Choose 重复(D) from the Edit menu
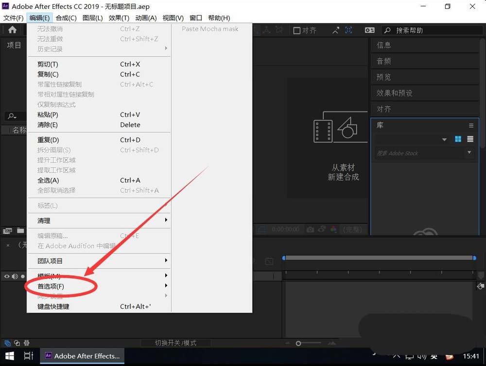Viewport: 486px width, 366px height. 99,140
